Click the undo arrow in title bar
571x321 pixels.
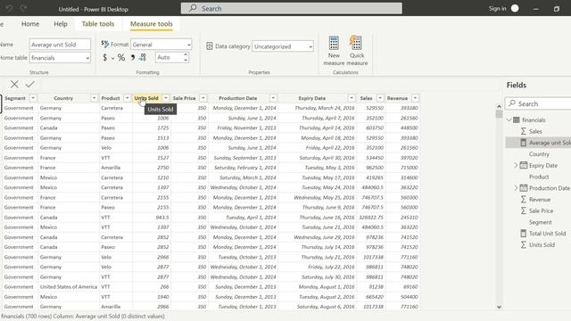[9, 8]
